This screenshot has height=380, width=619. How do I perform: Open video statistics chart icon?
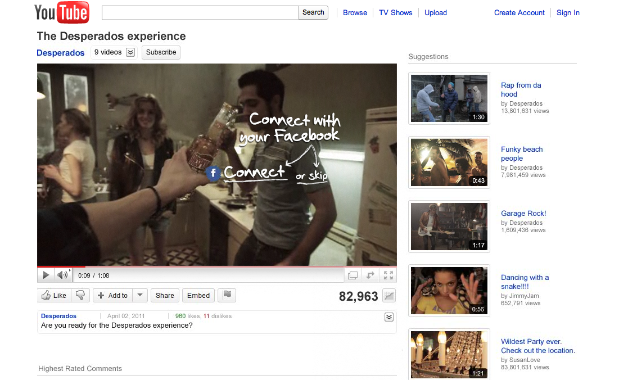(389, 296)
